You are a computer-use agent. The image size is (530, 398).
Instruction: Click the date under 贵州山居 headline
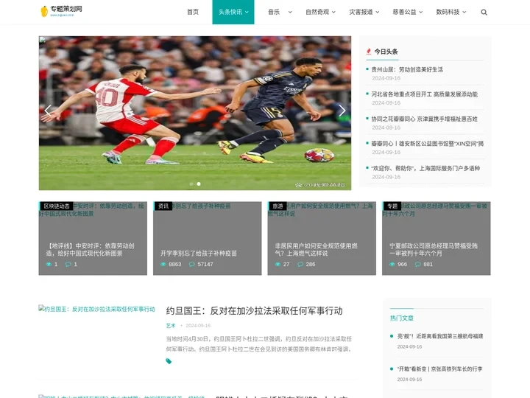pyautogui.click(x=386, y=78)
